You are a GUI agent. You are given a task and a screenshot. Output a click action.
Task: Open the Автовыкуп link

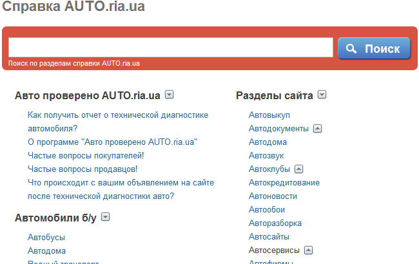(269, 115)
